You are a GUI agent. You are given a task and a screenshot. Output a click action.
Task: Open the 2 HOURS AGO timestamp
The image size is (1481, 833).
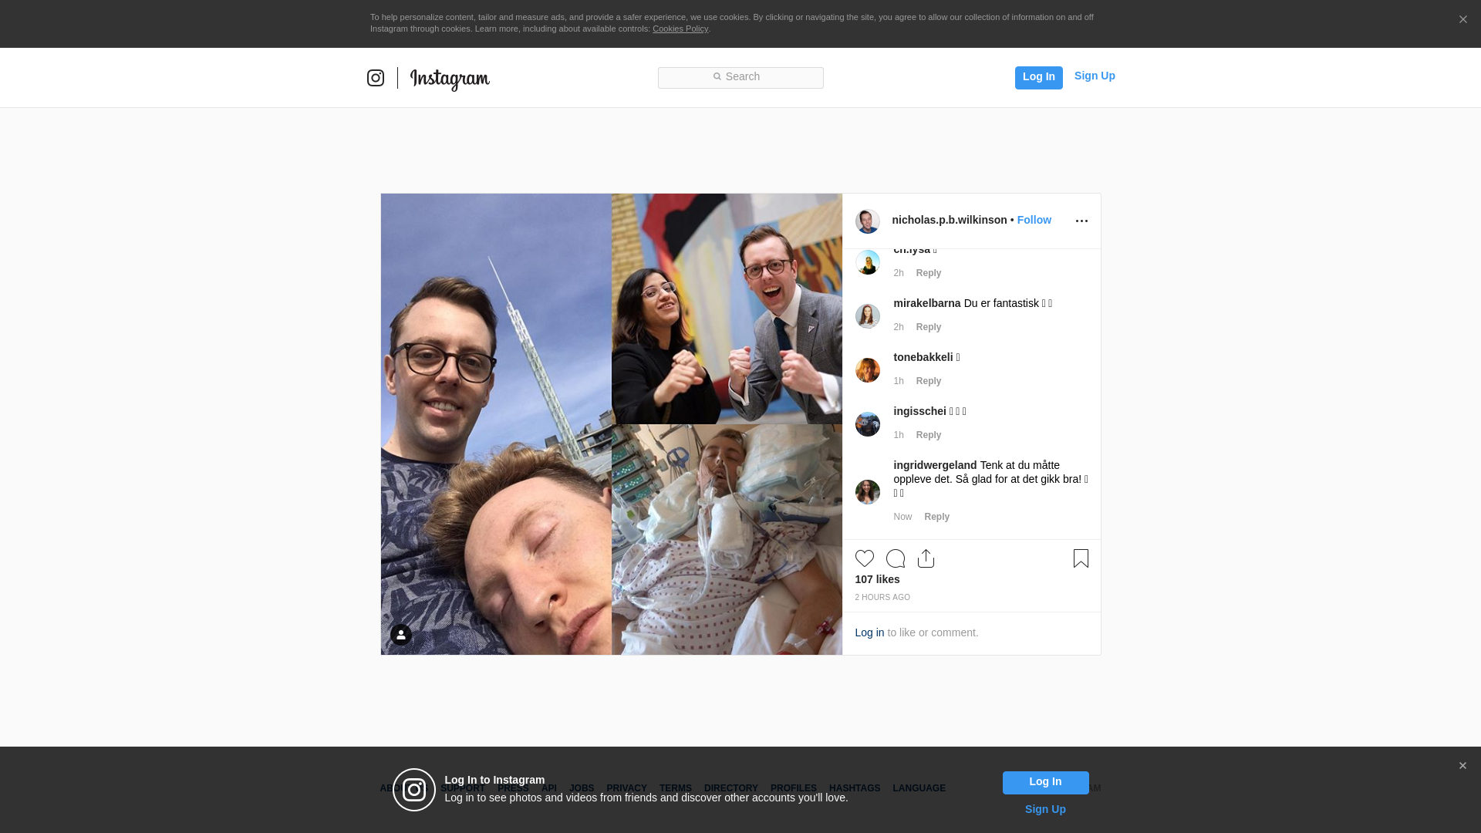click(x=882, y=598)
